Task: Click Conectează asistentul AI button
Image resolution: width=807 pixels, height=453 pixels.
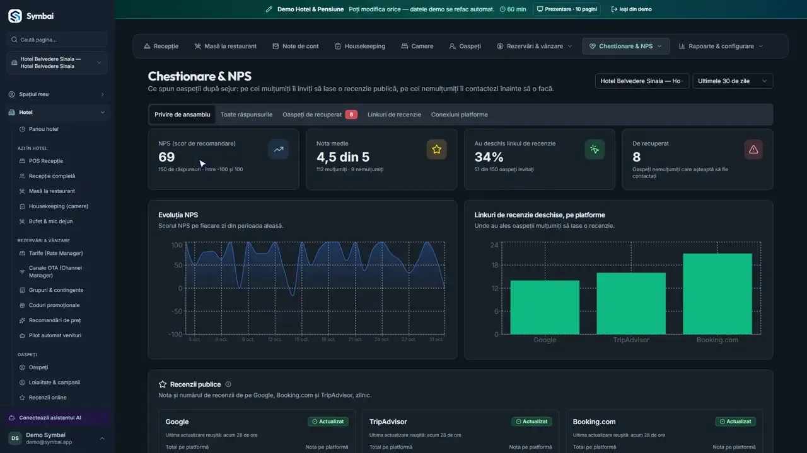Action: coord(57,418)
